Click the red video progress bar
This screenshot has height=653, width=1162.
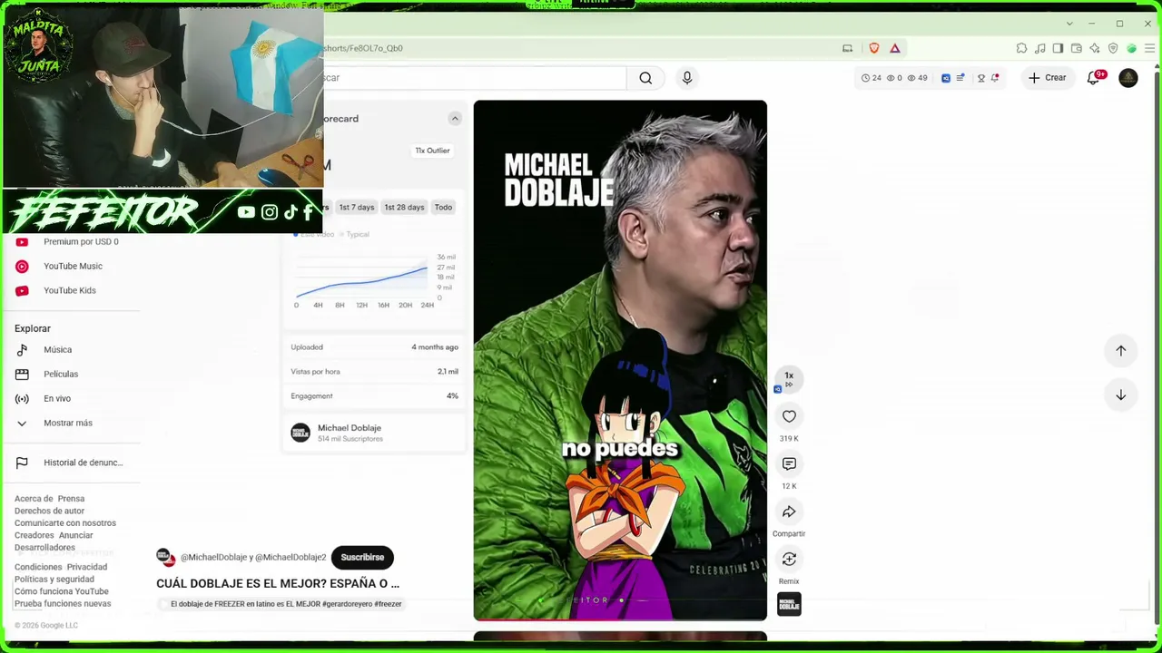[620, 619]
